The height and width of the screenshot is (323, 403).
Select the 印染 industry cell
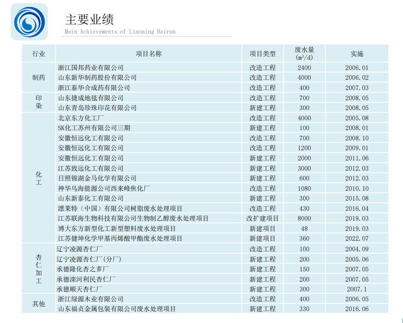point(39,102)
